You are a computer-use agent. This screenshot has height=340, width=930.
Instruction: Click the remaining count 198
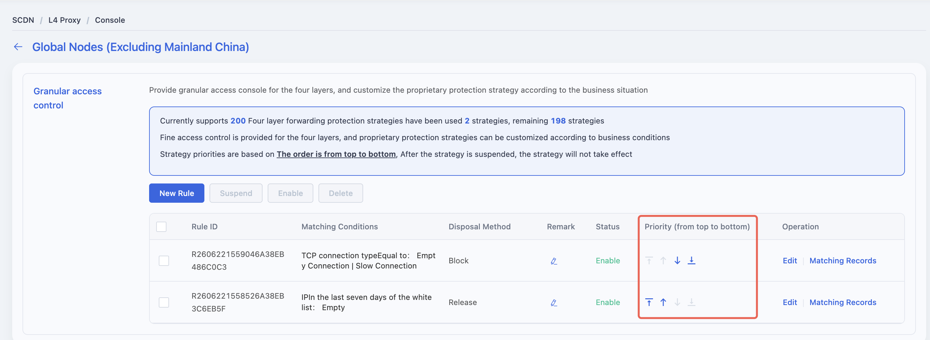click(558, 121)
